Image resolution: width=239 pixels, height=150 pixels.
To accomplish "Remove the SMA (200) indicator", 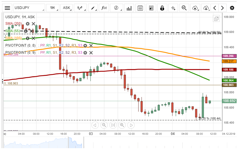I will coord(34,24).
